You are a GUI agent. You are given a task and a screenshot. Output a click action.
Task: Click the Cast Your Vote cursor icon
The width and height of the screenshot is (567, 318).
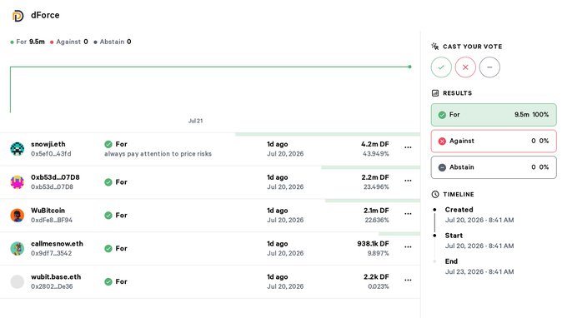pos(435,47)
